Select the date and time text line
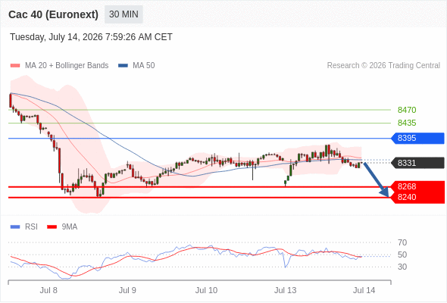Image resolution: width=447 pixels, height=303 pixels. pos(91,37)
